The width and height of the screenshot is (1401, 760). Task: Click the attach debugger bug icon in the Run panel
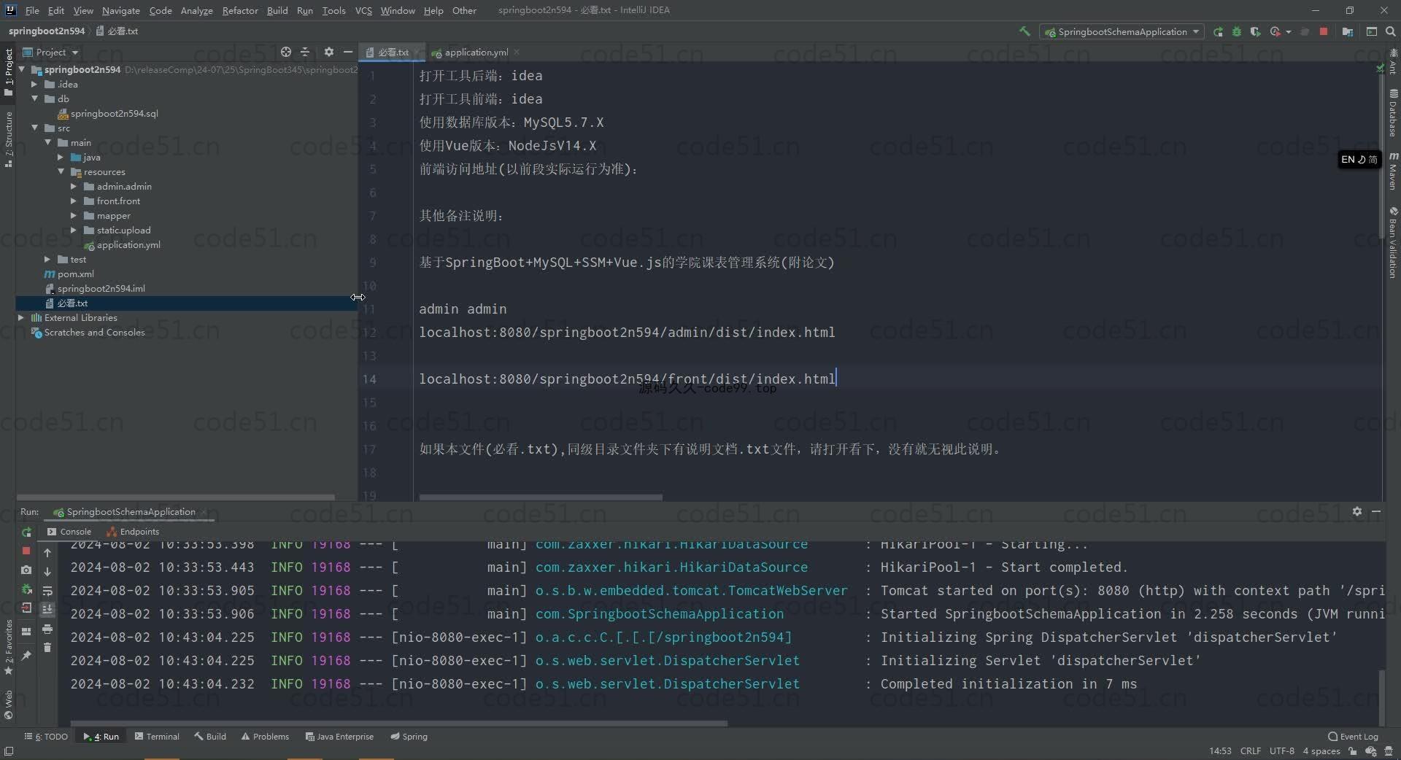[26, 589]
